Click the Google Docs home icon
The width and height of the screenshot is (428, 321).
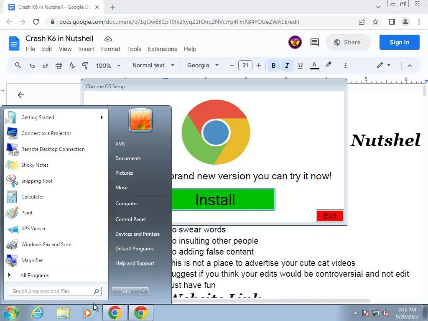pyautogui.click(x=14, y=43)
